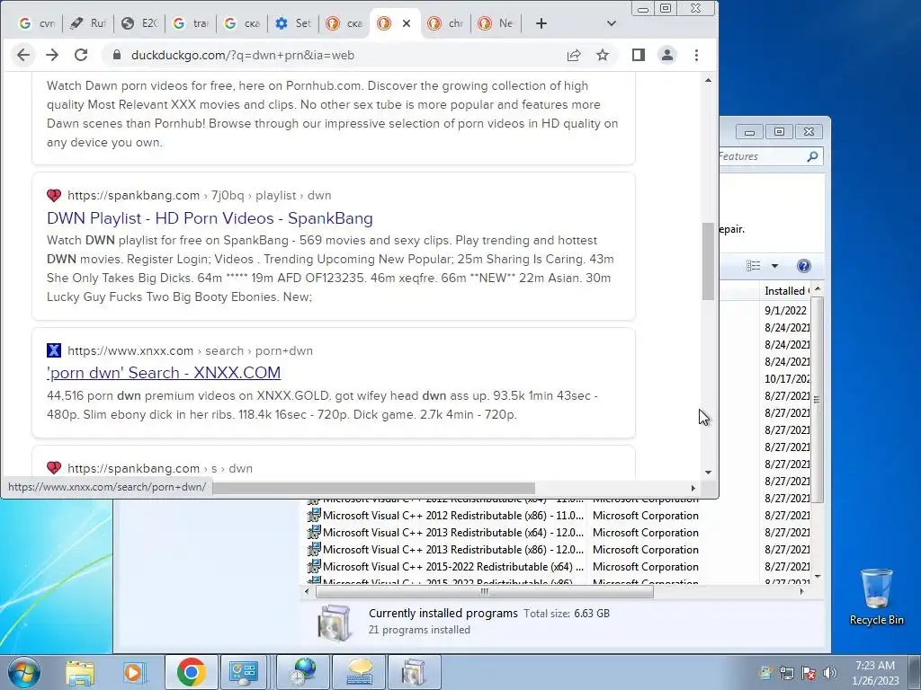The image size is (921, 690).
Task: Select Microsoft Visual C++ 2012 Redistributable (x86) row
Action: (x=558, y=516)
